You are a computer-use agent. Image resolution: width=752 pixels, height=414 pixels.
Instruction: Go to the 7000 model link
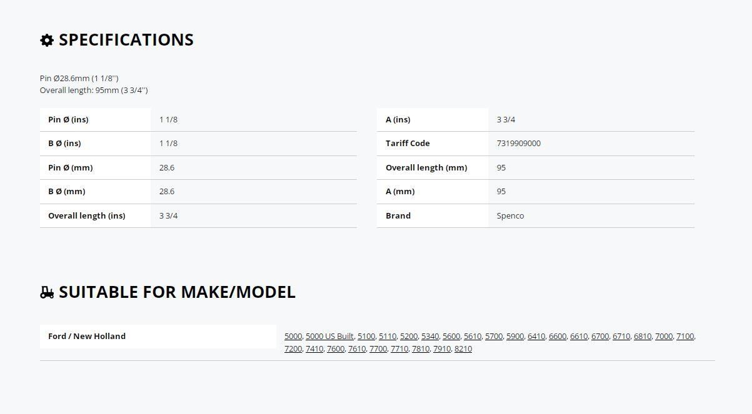coord(663,336)
